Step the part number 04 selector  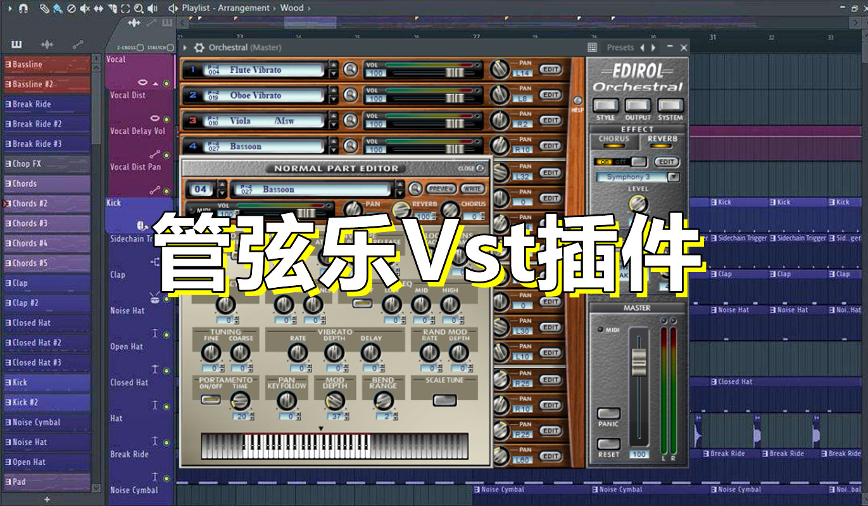tap(222, 188)
